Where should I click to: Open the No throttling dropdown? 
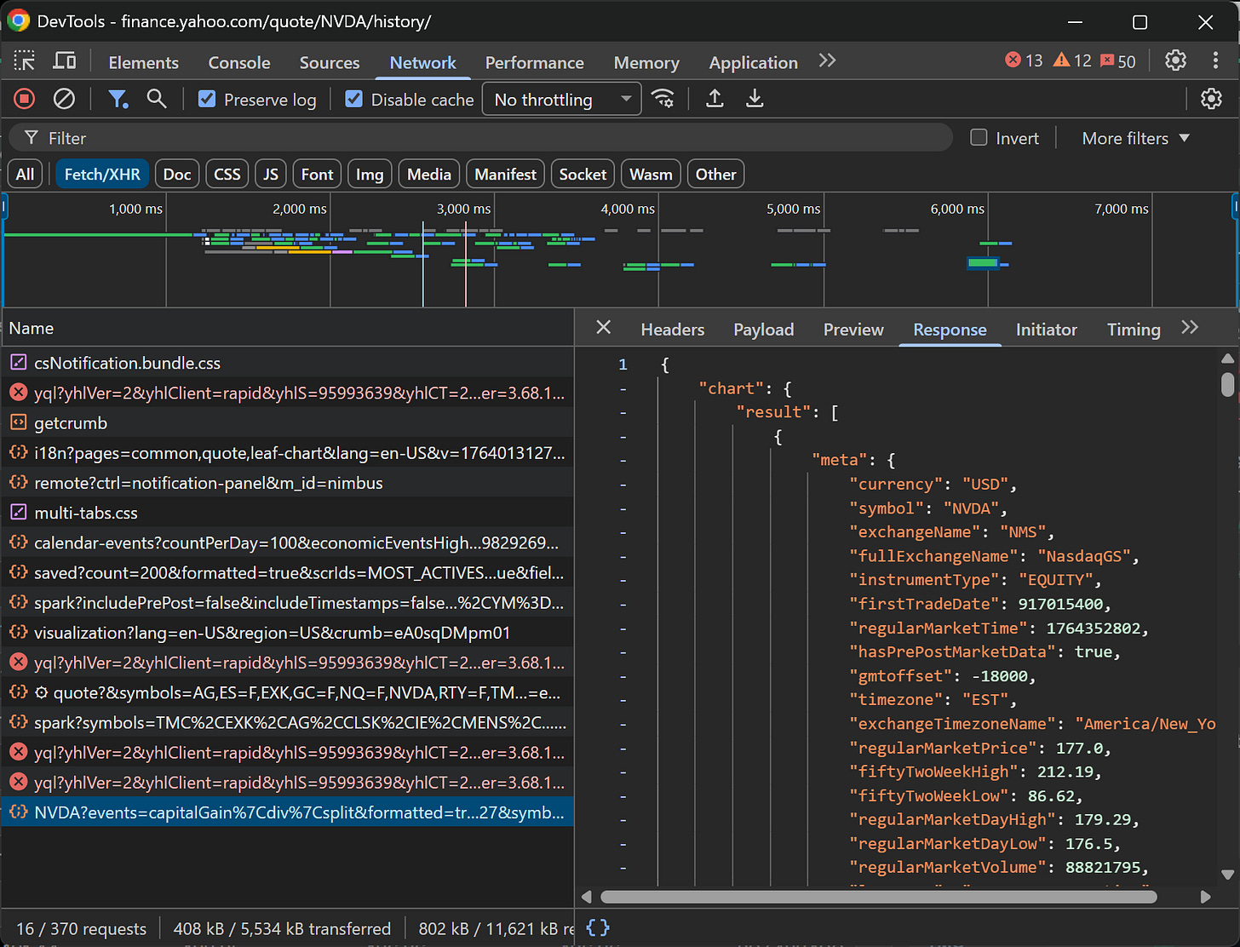561,99
